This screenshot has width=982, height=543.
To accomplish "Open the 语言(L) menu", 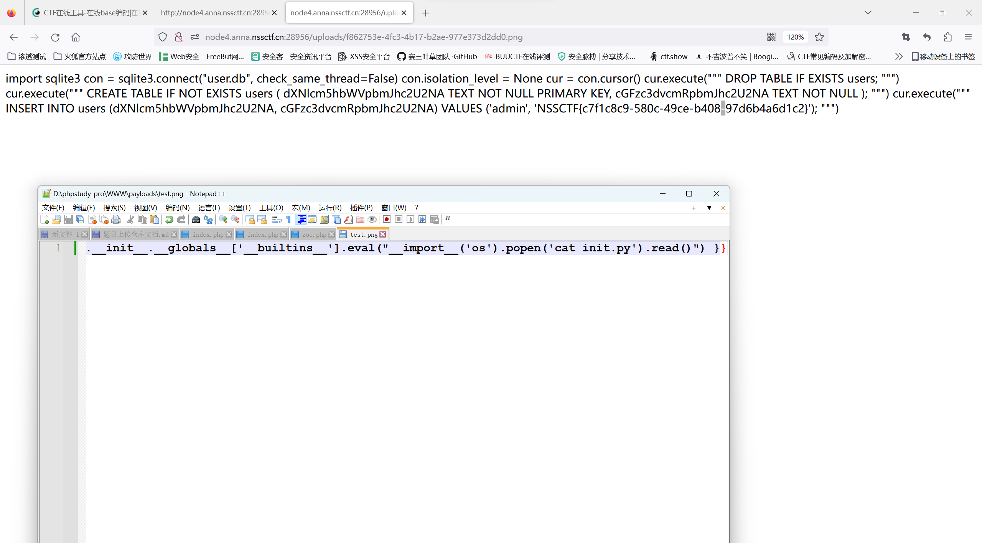I will coord(209,208).
